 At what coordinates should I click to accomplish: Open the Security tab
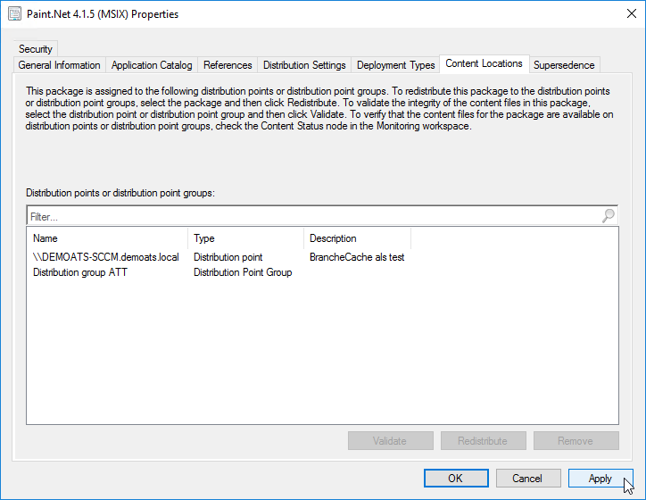(x=36, y=49)
